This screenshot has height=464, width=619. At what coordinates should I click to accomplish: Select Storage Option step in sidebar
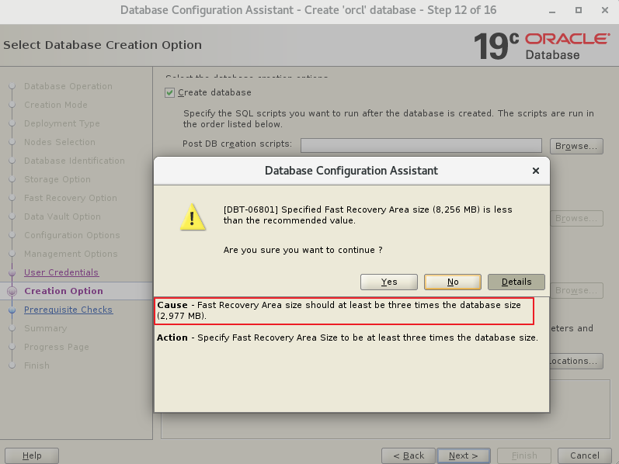coord(57,179)
